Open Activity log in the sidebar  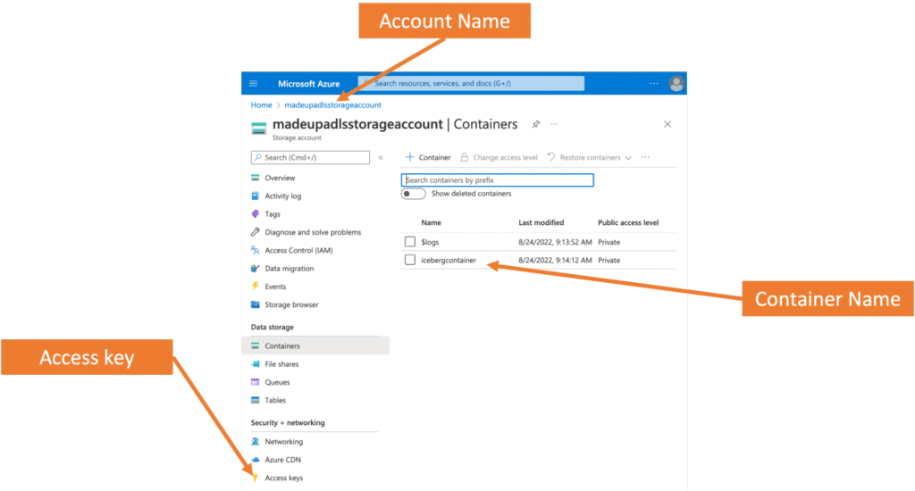[283, 196]
